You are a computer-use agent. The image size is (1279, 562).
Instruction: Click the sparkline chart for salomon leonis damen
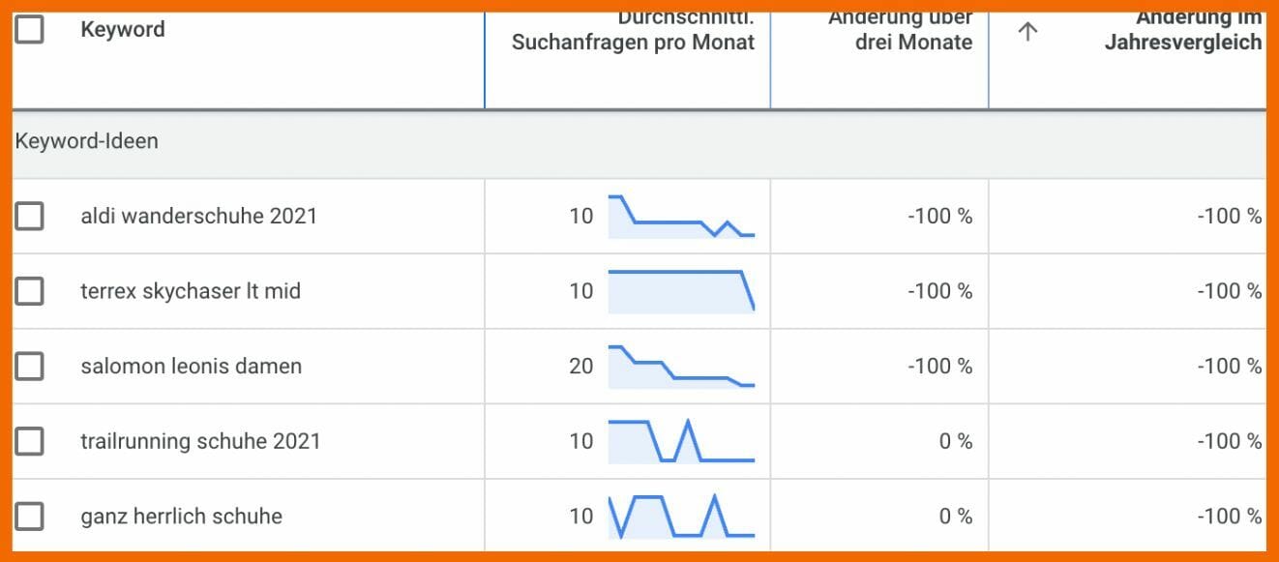point(681,367)
